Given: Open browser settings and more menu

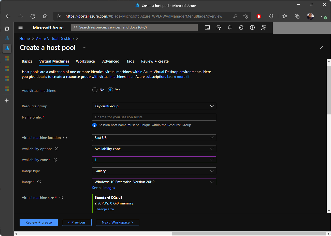Looking at the screenshot, I should point(323,17).
